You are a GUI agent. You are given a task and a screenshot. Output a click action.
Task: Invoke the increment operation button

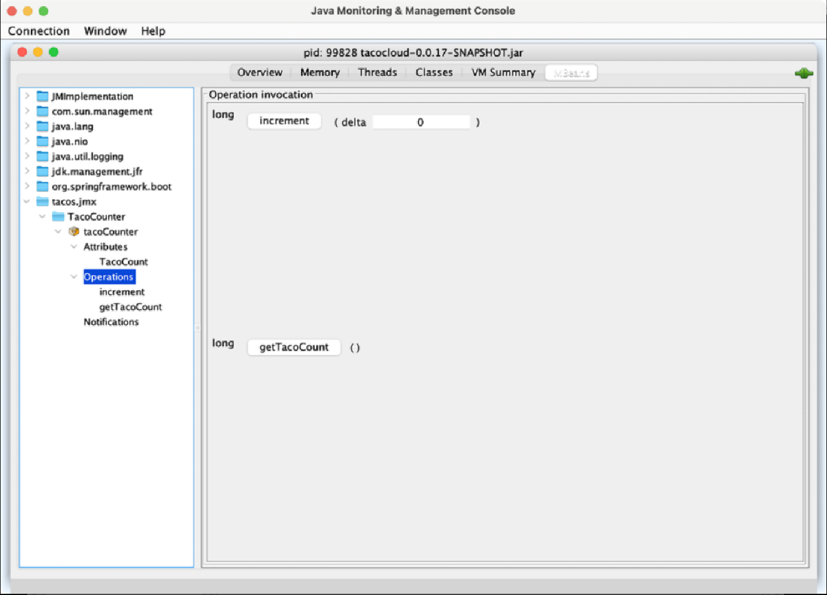pyautogui.click(x=284, y=121)
